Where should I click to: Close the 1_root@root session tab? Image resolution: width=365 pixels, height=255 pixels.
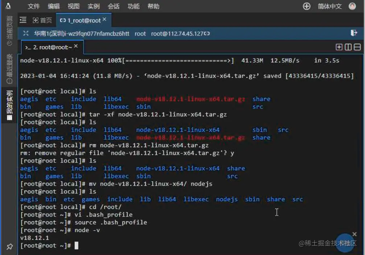[x=104, y=19]
